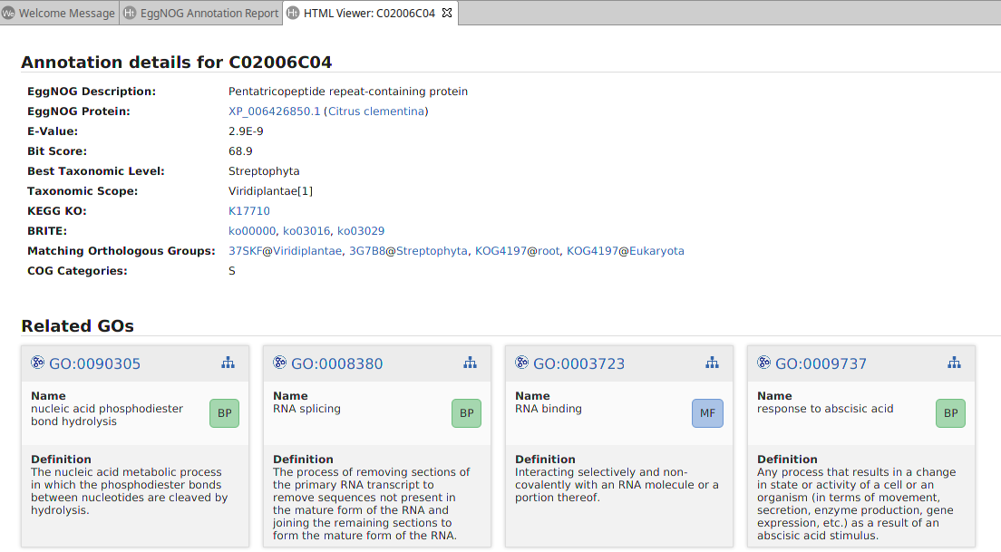Open the XP_006426850.1 protein link
This screenshot has width=1001, height=552.
pos(274,111)
